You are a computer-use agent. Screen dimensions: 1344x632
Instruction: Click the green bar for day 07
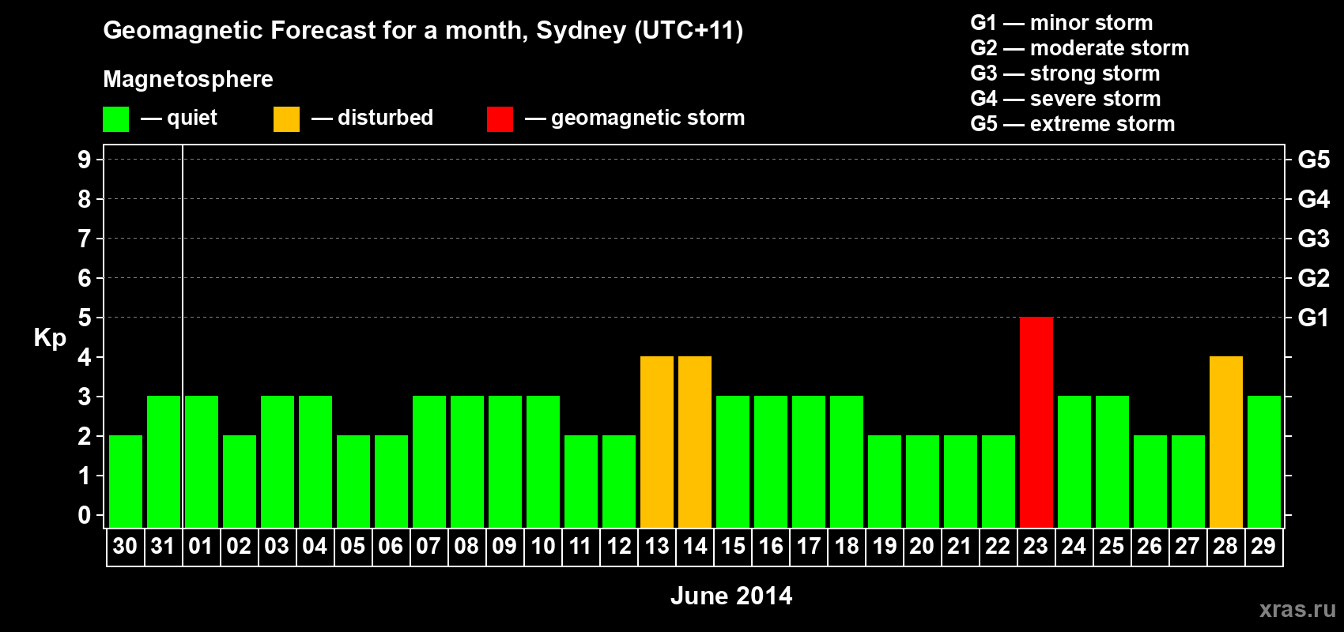429,461
